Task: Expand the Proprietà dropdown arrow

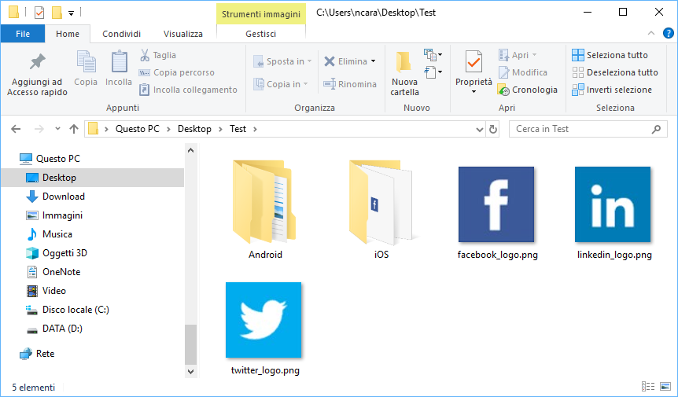Action: pyautogui.click(x=474, y=91)
